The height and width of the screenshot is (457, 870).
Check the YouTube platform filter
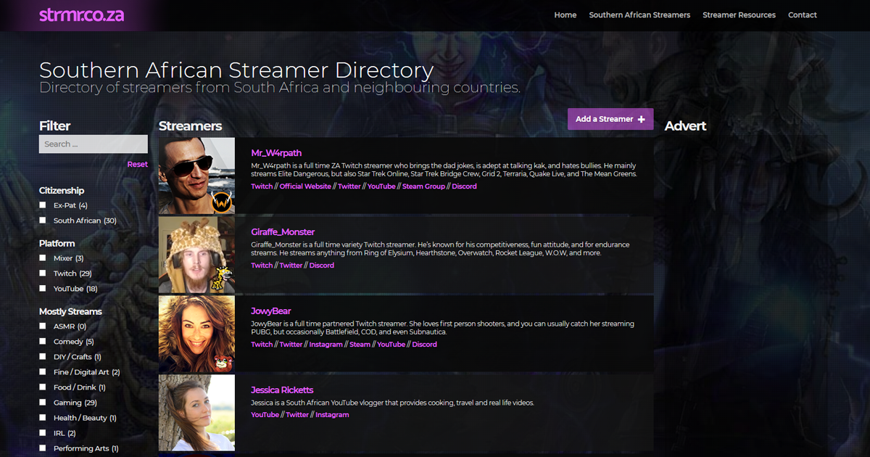(42, 289)
